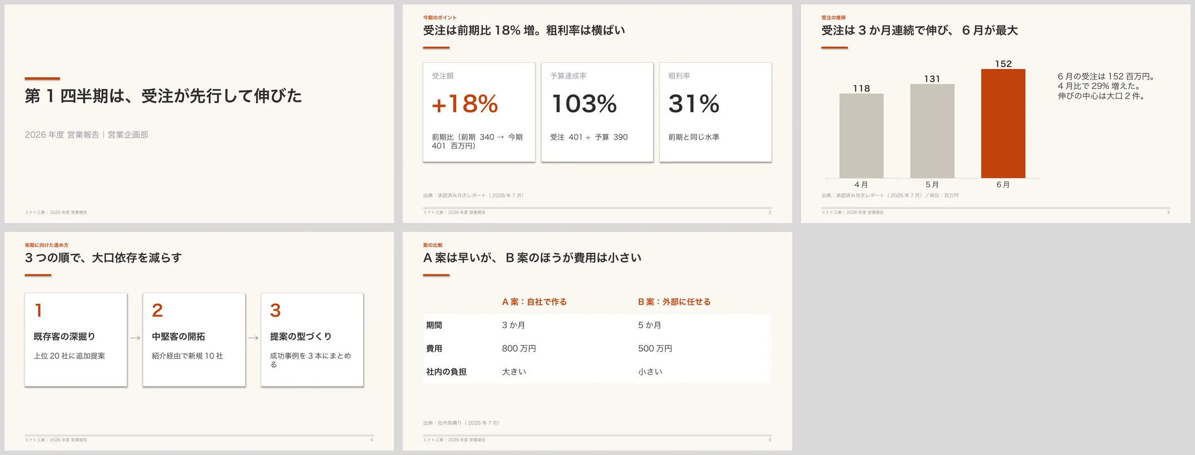Click the section label '来期に向けた進め方'
1195x455 pixels.
coord(47,245)
